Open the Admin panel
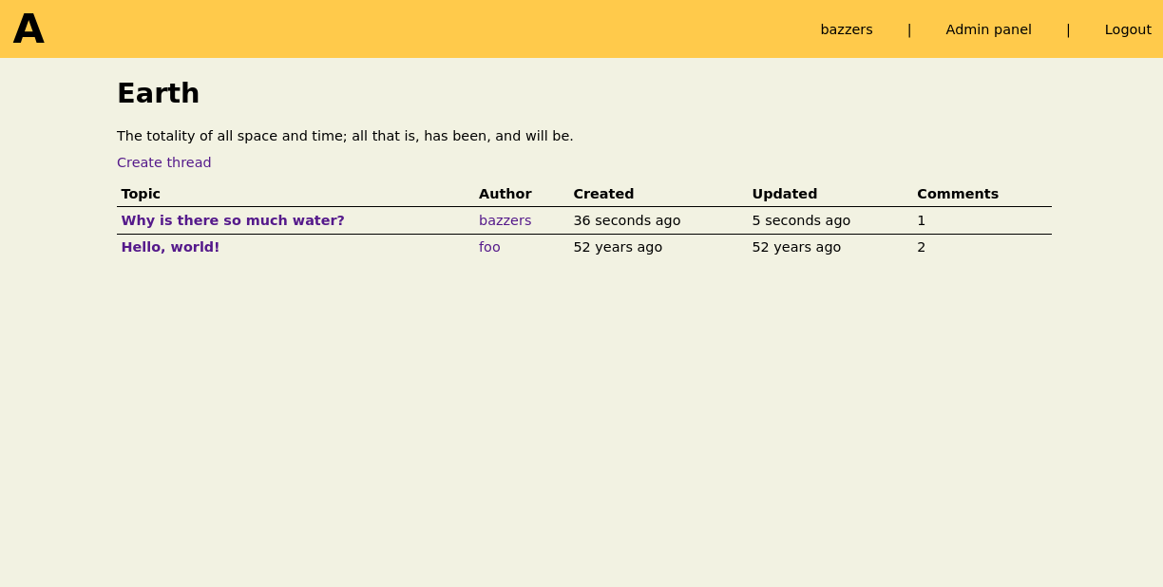 (988, 29)
